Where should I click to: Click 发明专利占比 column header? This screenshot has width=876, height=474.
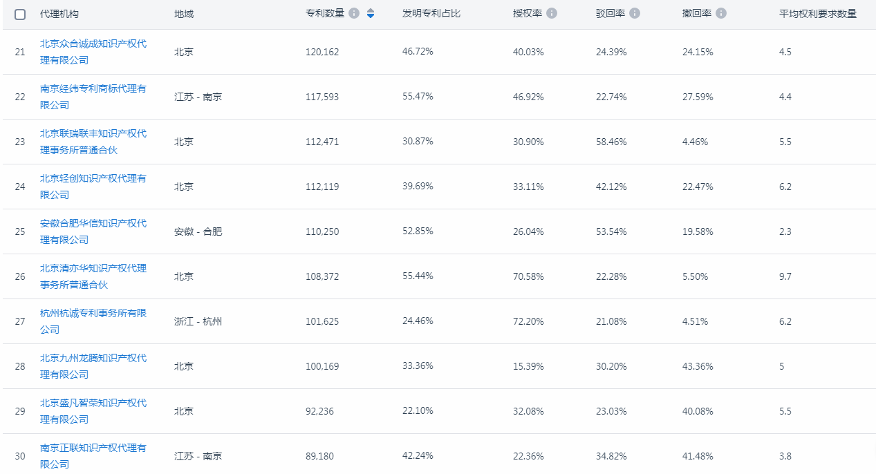(x=431, y=14)
